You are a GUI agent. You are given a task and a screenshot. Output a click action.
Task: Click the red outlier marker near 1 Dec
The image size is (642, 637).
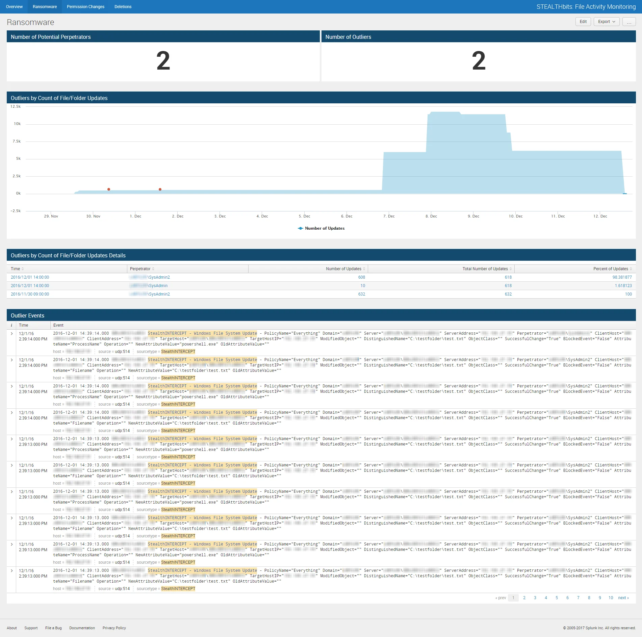160,189
